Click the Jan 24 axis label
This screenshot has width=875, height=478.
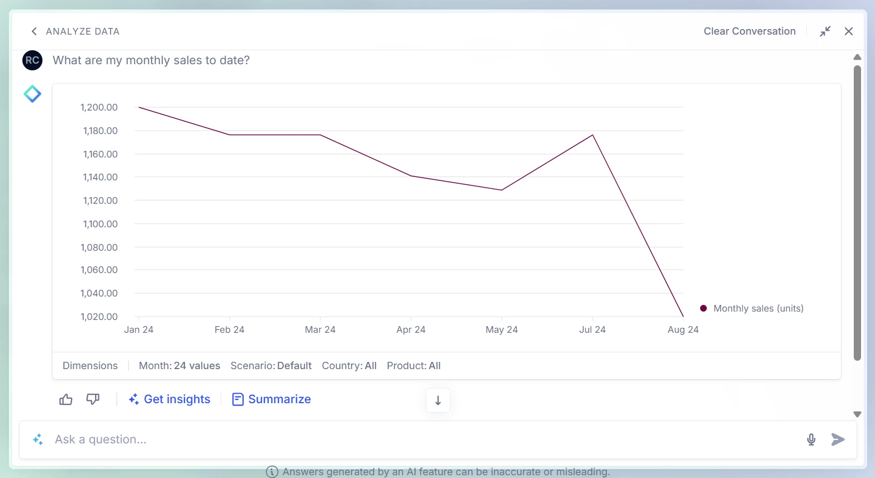(x=139, y=329)
